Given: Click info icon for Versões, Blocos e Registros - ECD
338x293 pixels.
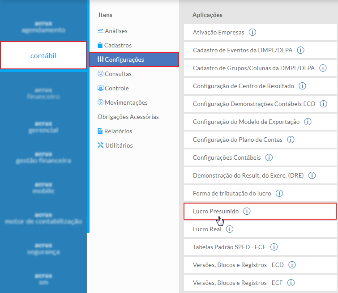Looking at the screenshot, I should click(x=292, y=265).
